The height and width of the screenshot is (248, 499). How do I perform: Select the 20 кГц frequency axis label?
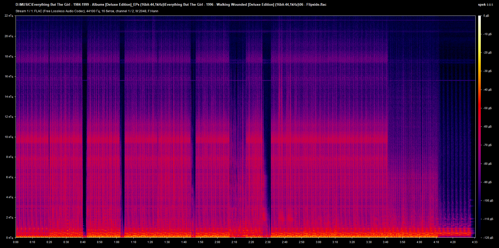click(x=9, y=36)
